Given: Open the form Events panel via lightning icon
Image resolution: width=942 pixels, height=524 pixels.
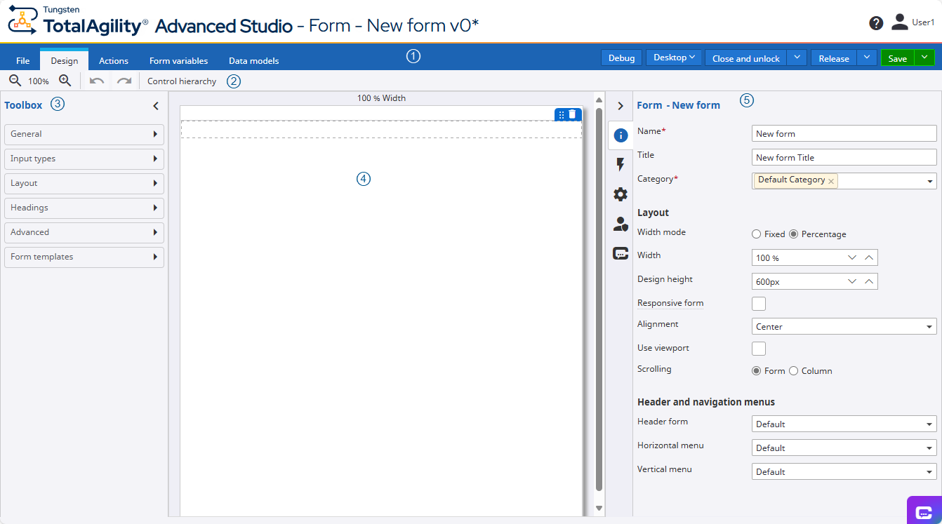Looking at the screenshot, I should pos(620,164).
